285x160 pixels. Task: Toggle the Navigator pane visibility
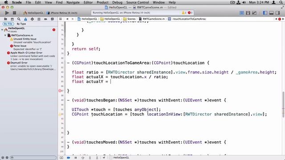click(265, 13)
